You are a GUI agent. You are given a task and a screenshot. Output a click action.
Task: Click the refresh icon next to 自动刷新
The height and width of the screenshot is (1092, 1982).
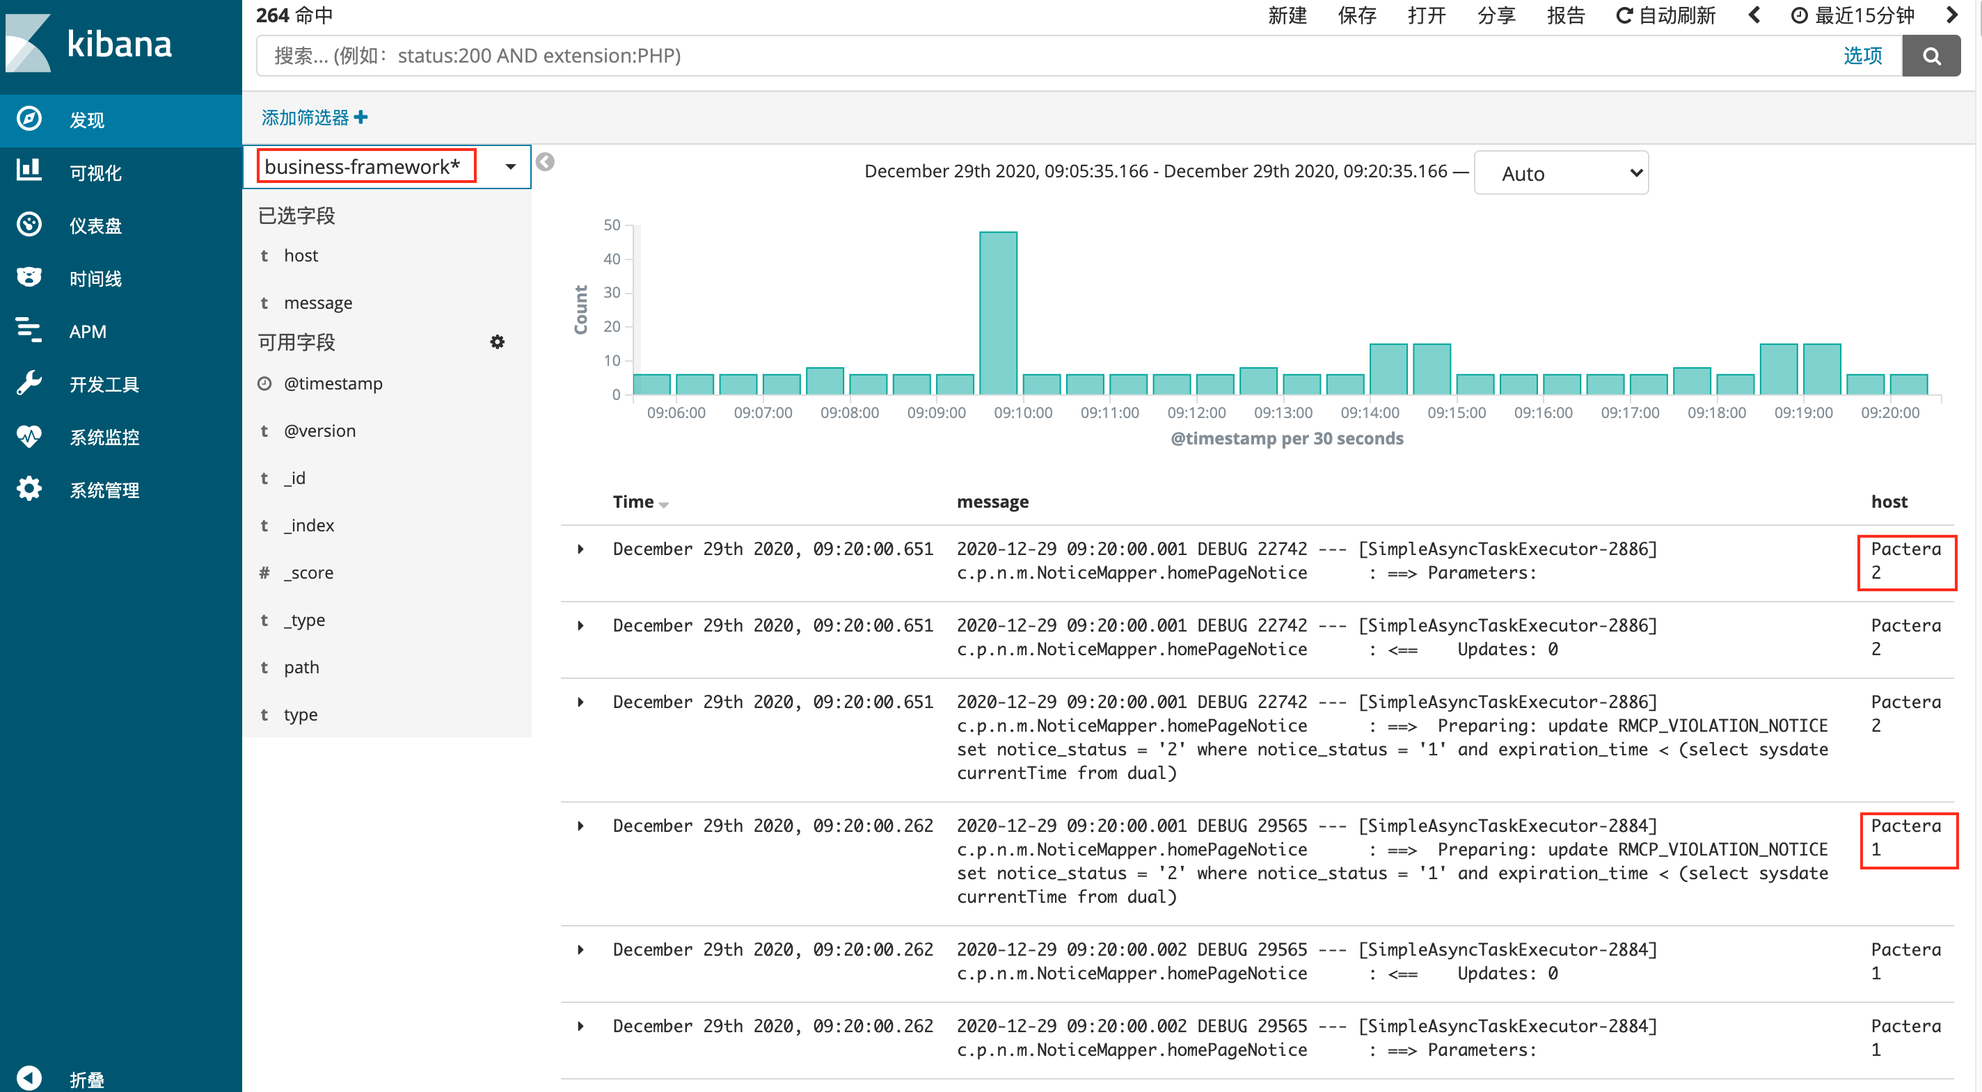pos(1624,15)
